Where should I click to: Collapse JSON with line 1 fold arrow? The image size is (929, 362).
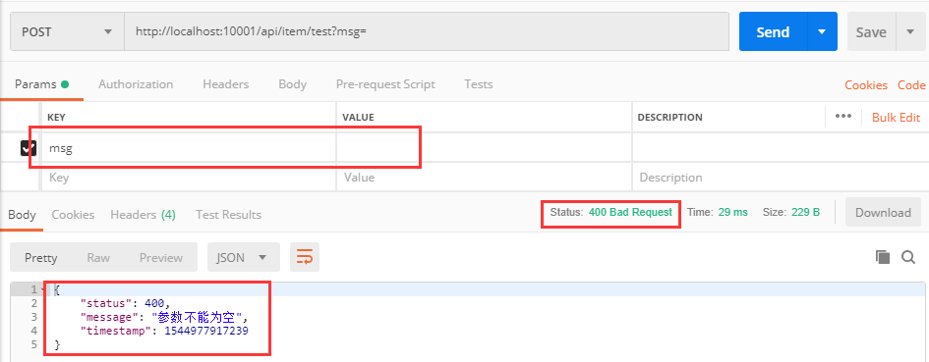(x=42, y=289)
